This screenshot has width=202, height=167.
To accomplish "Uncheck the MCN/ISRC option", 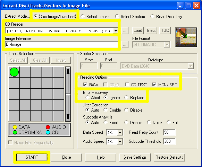I will (x=154, y=85).
